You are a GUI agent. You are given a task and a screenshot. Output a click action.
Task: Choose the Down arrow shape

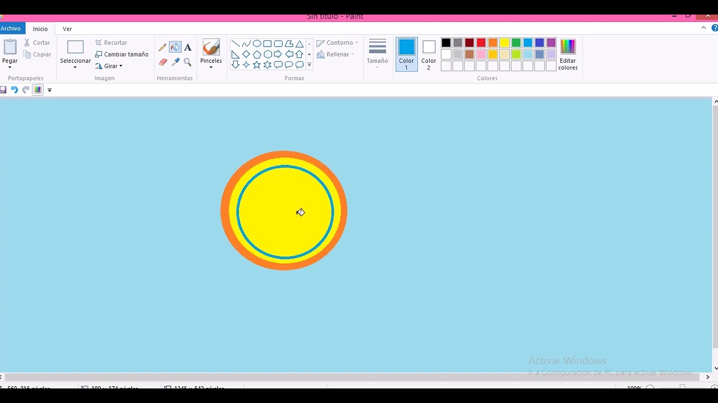point(236,65)
